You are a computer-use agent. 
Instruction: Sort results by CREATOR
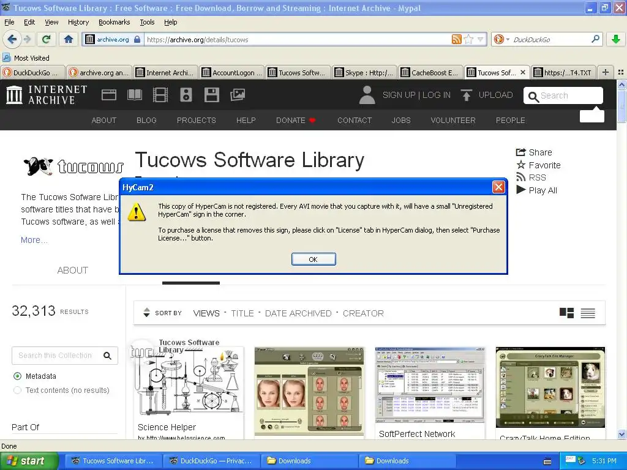pyautogui.click(x=363, y=313)
